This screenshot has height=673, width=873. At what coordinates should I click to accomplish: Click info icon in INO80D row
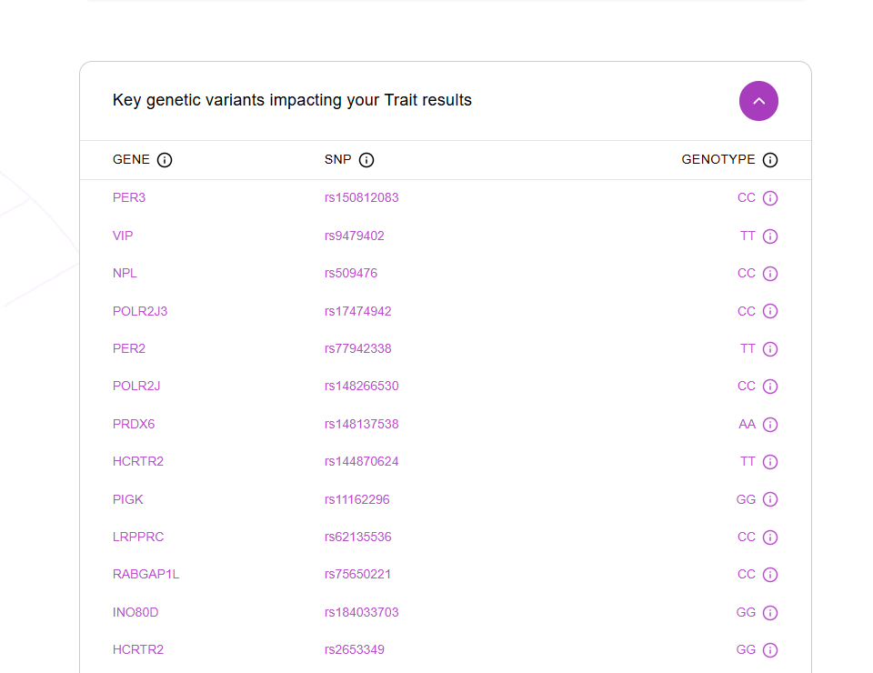[x=770, y=613]
